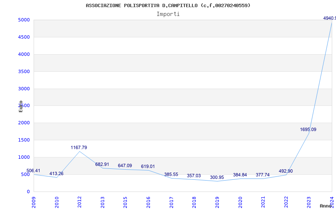Click the 1695.09 data point label
Viewport: 336px width, 210px height.
[308, 129]
